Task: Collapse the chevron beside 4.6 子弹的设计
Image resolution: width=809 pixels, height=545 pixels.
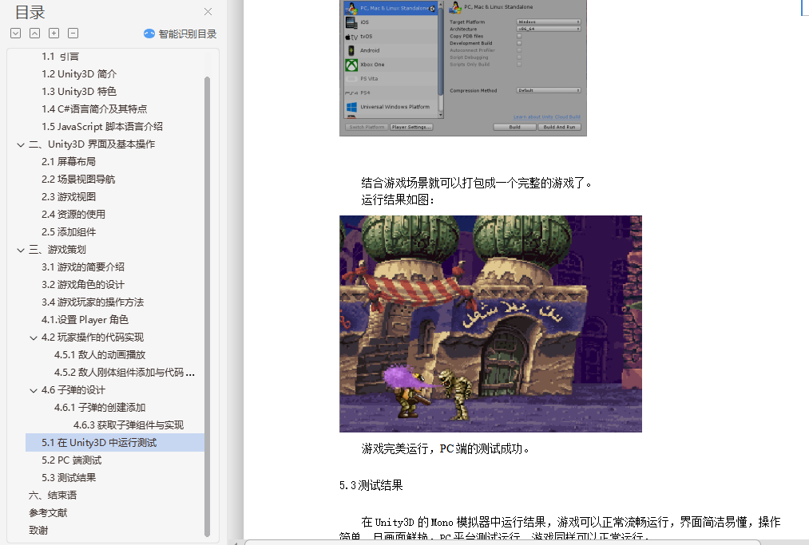Action: click(34, 390)
